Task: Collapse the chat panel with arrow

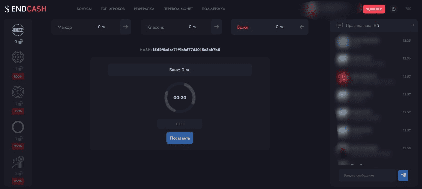Action: pos(413,25)
